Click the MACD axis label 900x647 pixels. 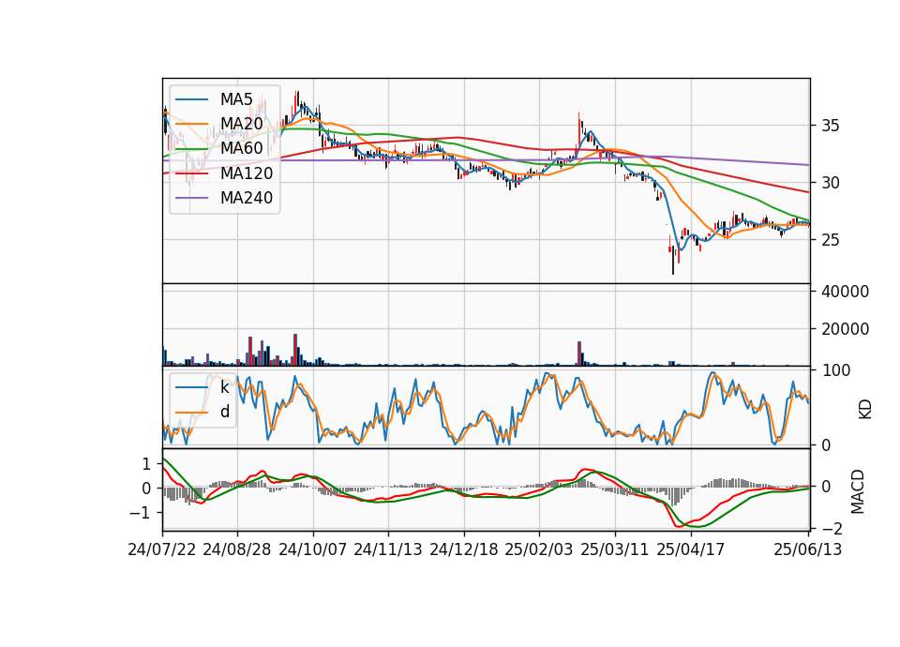pyautogui.click(x=857, y=491)
